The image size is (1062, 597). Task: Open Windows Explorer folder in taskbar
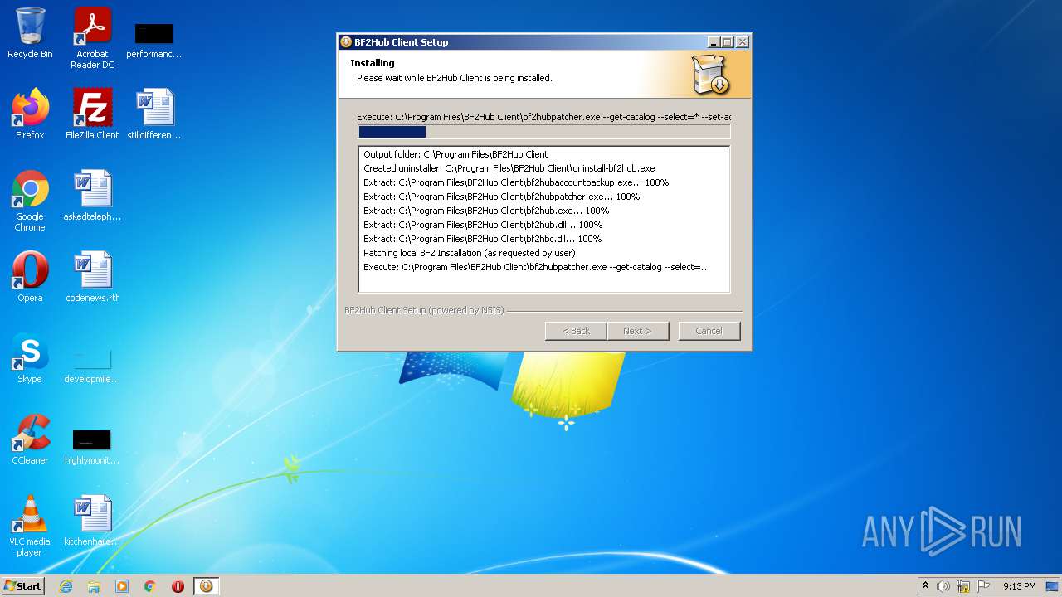[94, 586]
